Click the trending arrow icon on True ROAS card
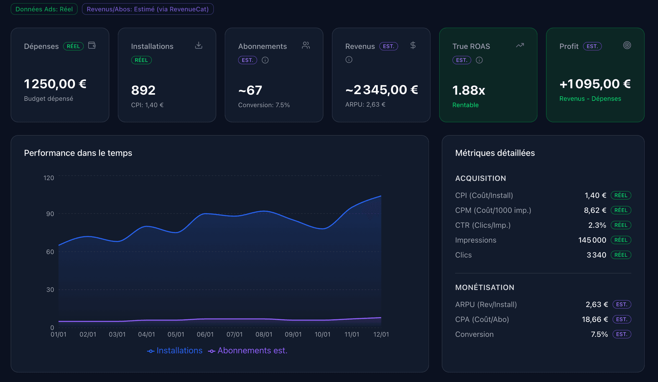Image resolution: width=658 pixels, height=382 pixels. pos(520,45)
